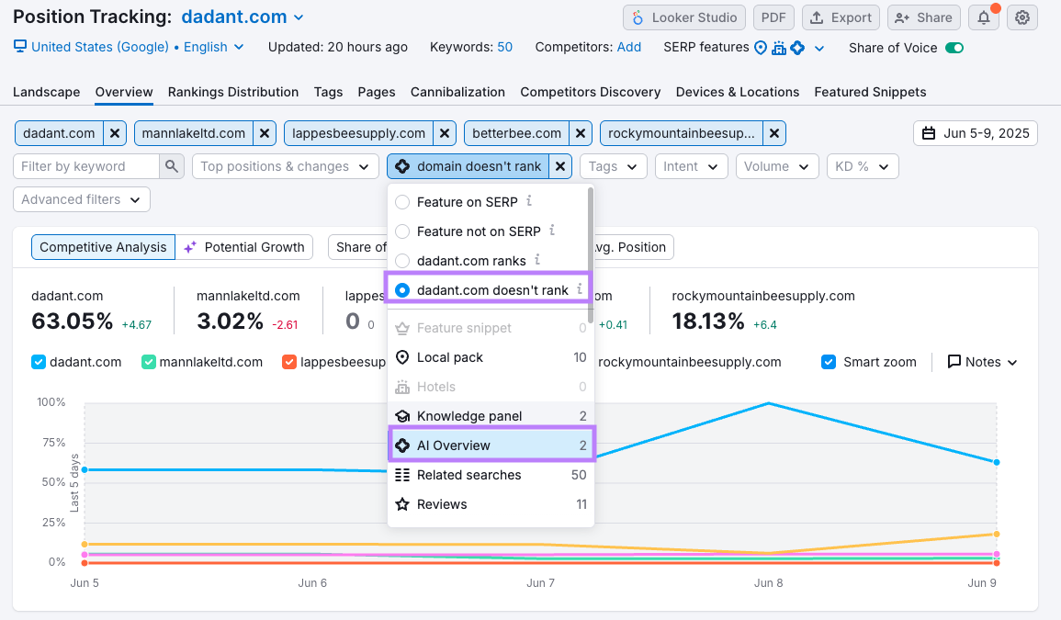The height and width of the screenshot is (620, 1061).
Task: Click info icon beside Feature on SERP
Action: pos(529,201)
